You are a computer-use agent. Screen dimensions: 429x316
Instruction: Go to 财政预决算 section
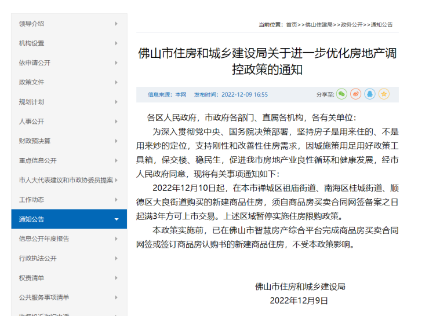coord(35,141)
